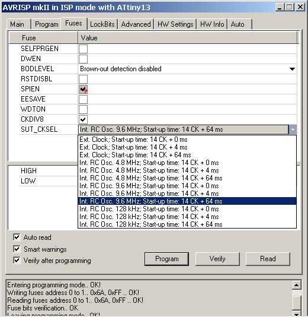The width and height of the screenshot is (308, 317).
Task: Click the 'Writing fuses address' log line
Action: point(73,293)
